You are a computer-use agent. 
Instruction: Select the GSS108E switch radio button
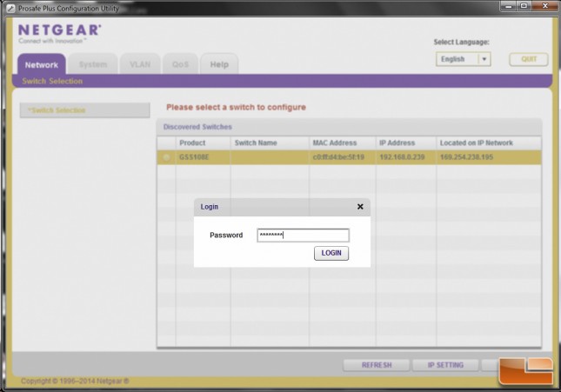tap(166, 157)
